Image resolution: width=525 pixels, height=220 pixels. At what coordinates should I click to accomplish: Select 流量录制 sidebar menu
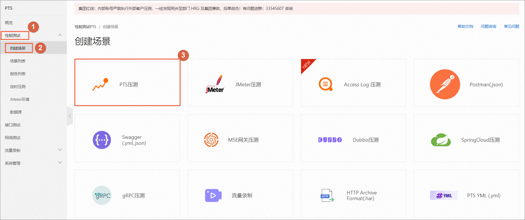13,150
